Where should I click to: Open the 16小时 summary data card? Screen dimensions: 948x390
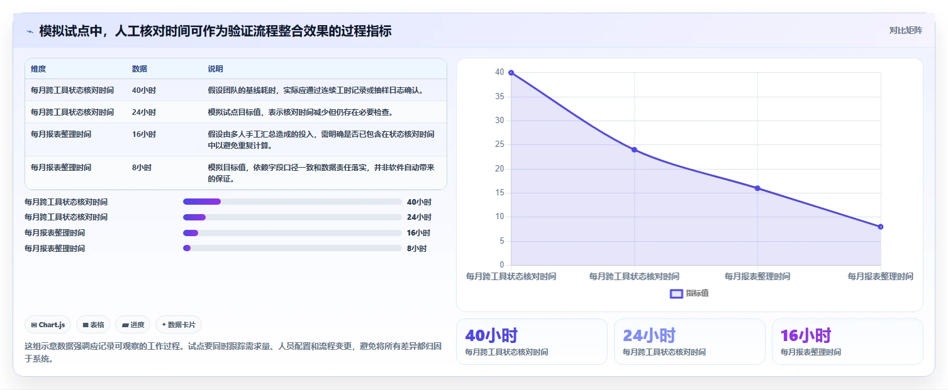point(847,342)
